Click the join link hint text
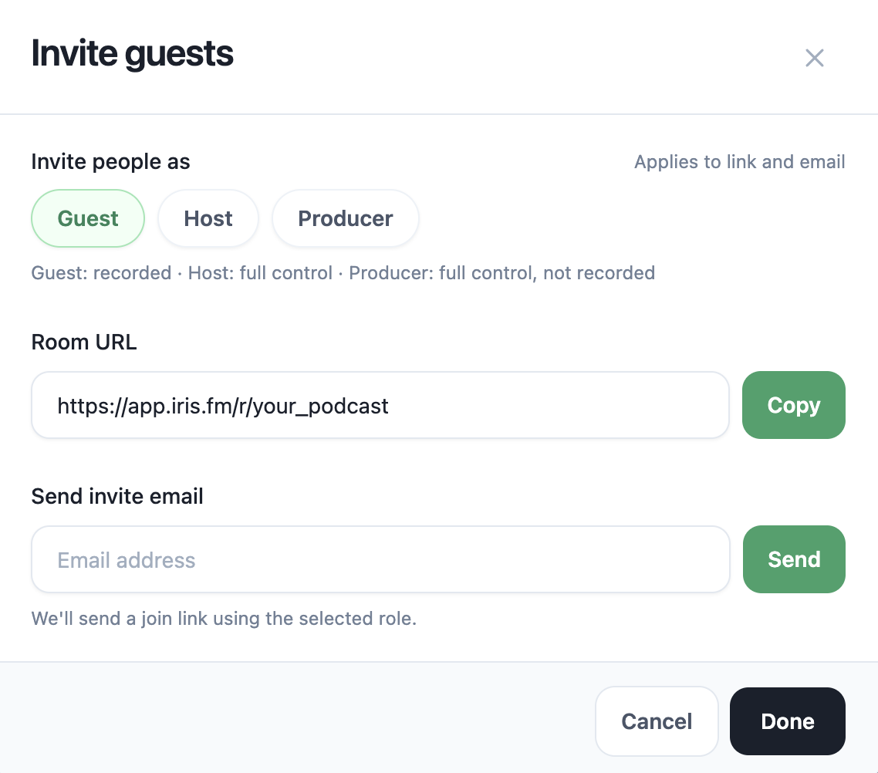Image resolution: width=878 pixels, height=773 pixels. pos(224,618)
